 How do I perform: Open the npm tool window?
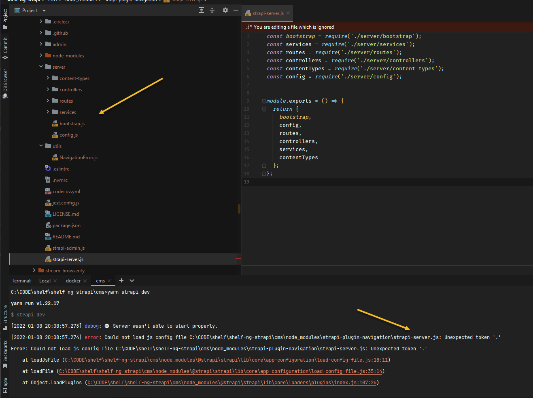4,382
